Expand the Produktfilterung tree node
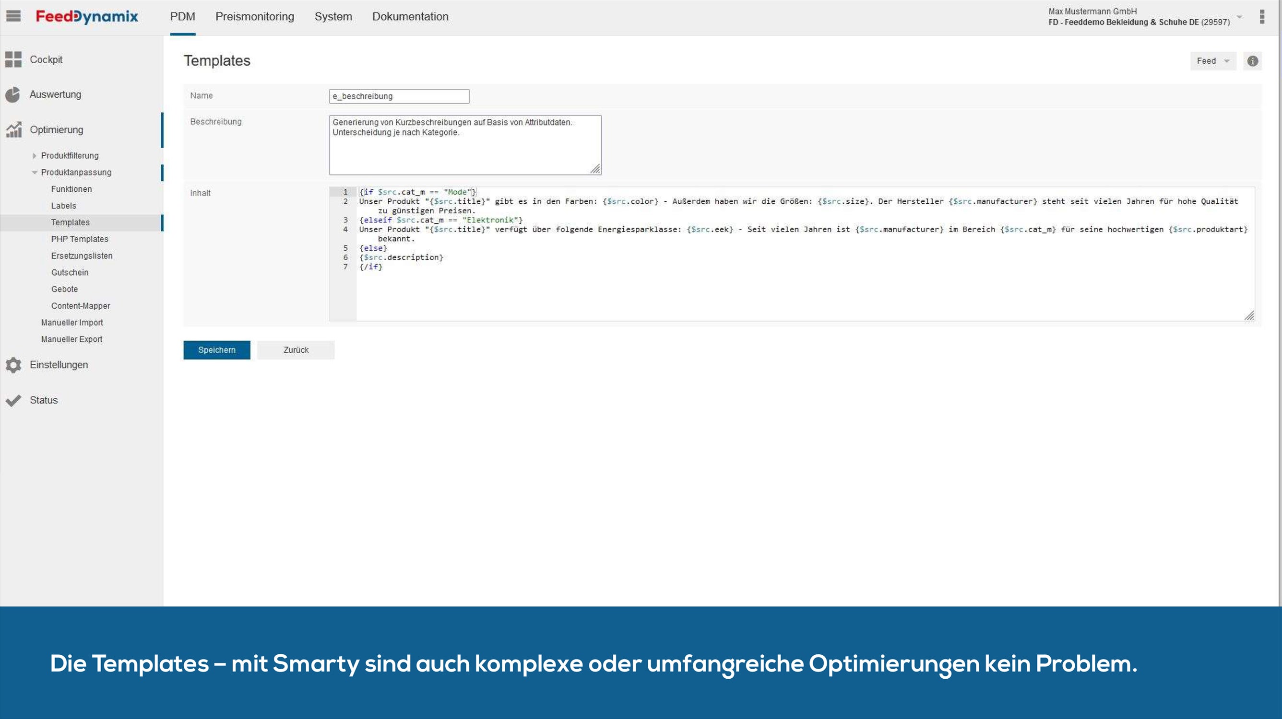The image size is (1282, 719). click(x=35, y=156)
